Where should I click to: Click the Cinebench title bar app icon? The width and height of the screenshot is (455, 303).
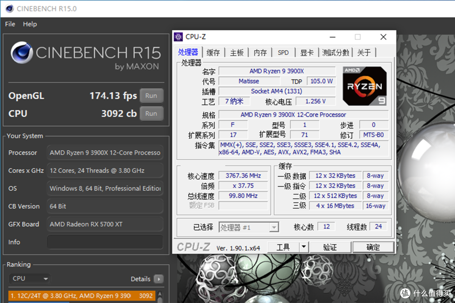point(10,9)
